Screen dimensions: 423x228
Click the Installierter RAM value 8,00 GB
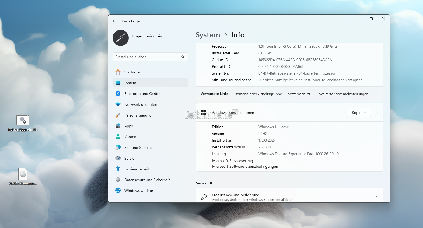265,53
